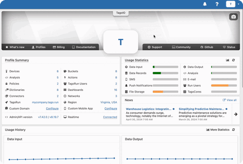Open the mycompany.tago.run link
This screenshot has height=164, width=243.
click(45, 102)
